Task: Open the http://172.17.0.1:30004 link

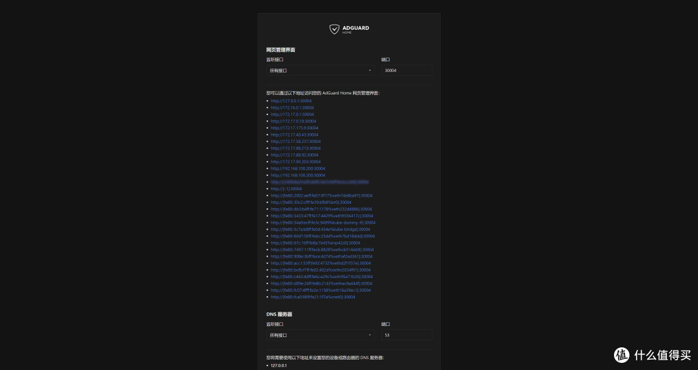Action: [x=292, y=114]
